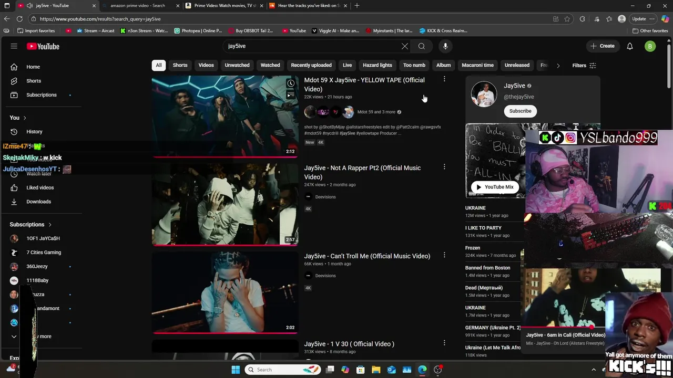
Task: Open the YouTube hamburger guide menu
Action: click(x=14, y=46)
